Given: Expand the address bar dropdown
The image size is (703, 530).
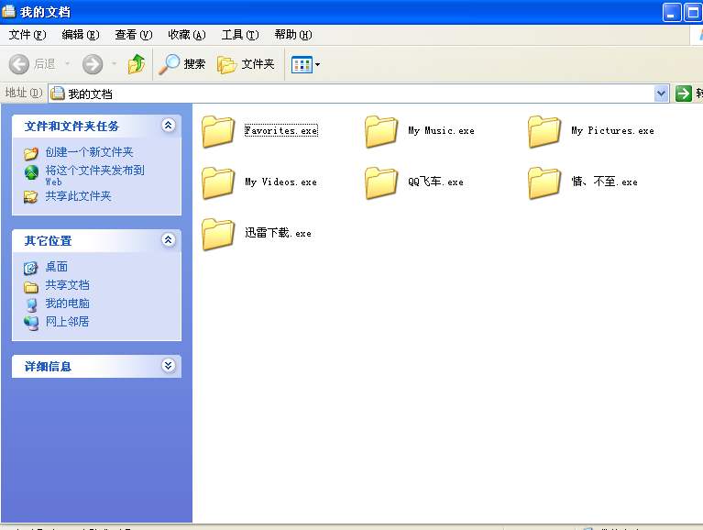Looking at the screenshot, I should pyautogui.click(x=661, y=94).
